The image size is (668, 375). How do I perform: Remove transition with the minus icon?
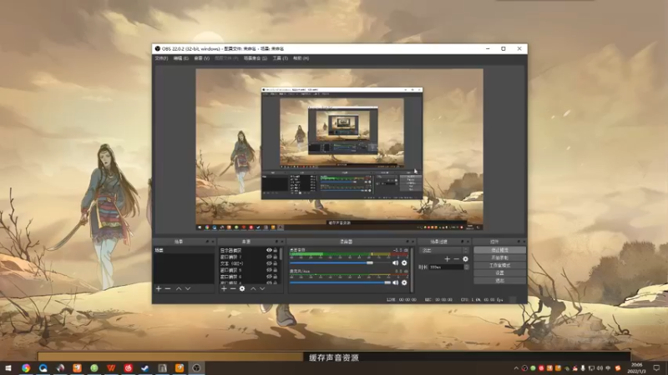456,259
